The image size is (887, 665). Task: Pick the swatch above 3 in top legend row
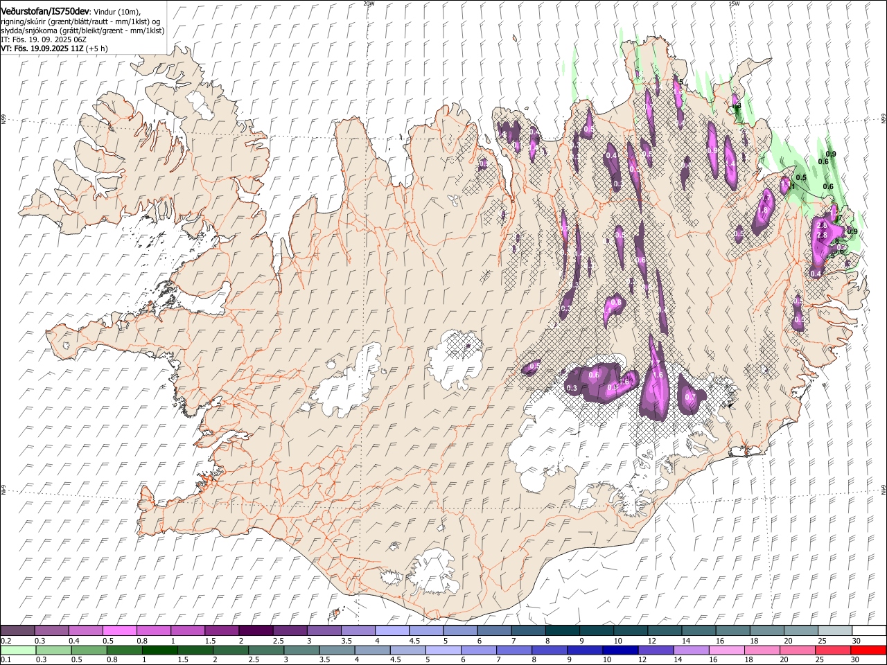(324, 631)
